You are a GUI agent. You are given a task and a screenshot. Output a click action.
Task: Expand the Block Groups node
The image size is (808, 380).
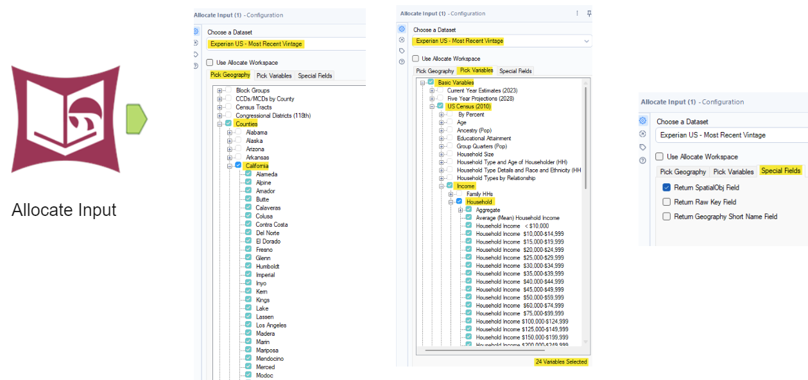coord(219,90)
